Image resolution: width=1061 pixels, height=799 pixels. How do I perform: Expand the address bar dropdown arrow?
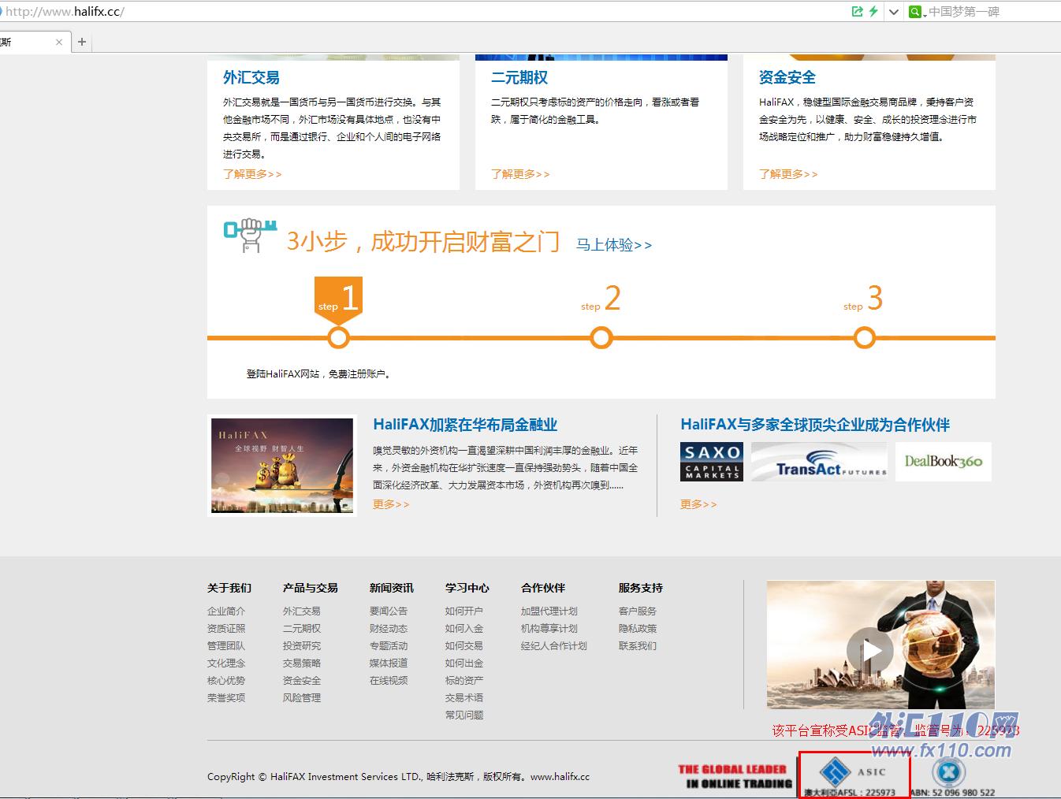[893, 12]
